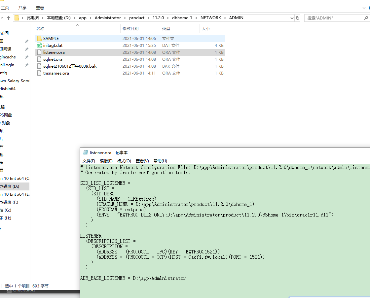
Task: Open the 主页 ribbon tab
Action: tap(5, 8)
